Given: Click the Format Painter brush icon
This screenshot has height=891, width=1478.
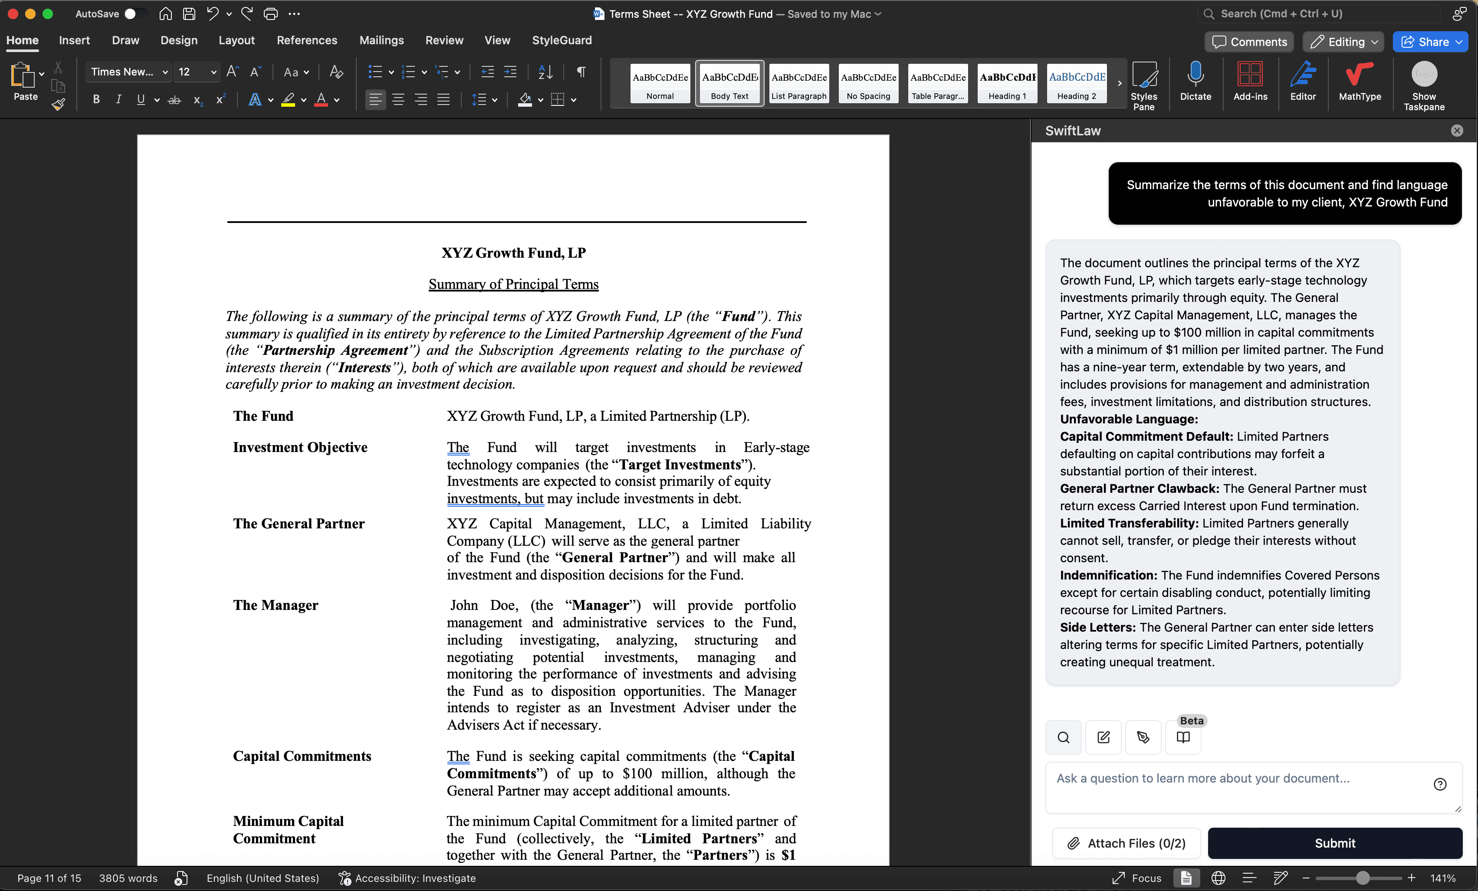Looking at the screenshot, I should pos(58,105).
